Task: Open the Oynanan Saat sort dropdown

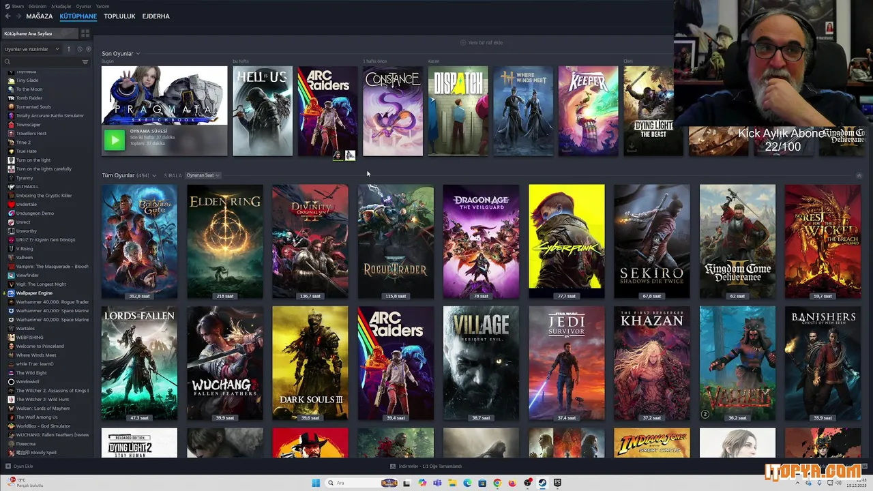Action: [203, 175]
